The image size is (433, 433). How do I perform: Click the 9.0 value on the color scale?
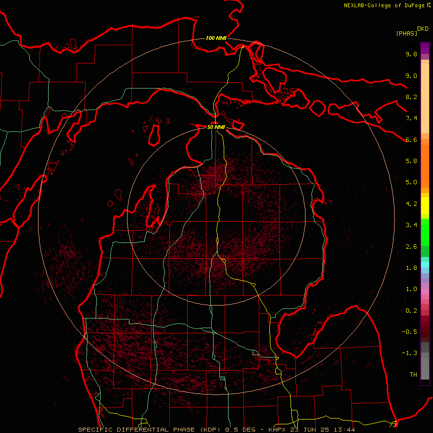tap(411, 76)
